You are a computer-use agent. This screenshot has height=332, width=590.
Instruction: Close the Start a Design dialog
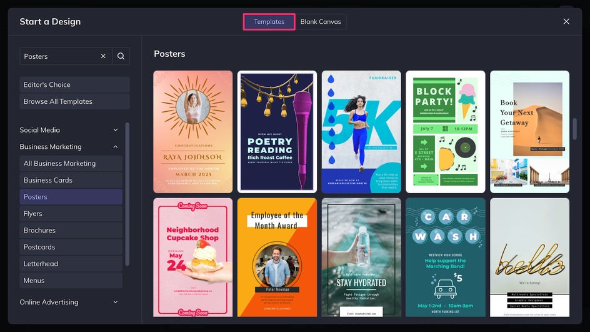[566, 21]
